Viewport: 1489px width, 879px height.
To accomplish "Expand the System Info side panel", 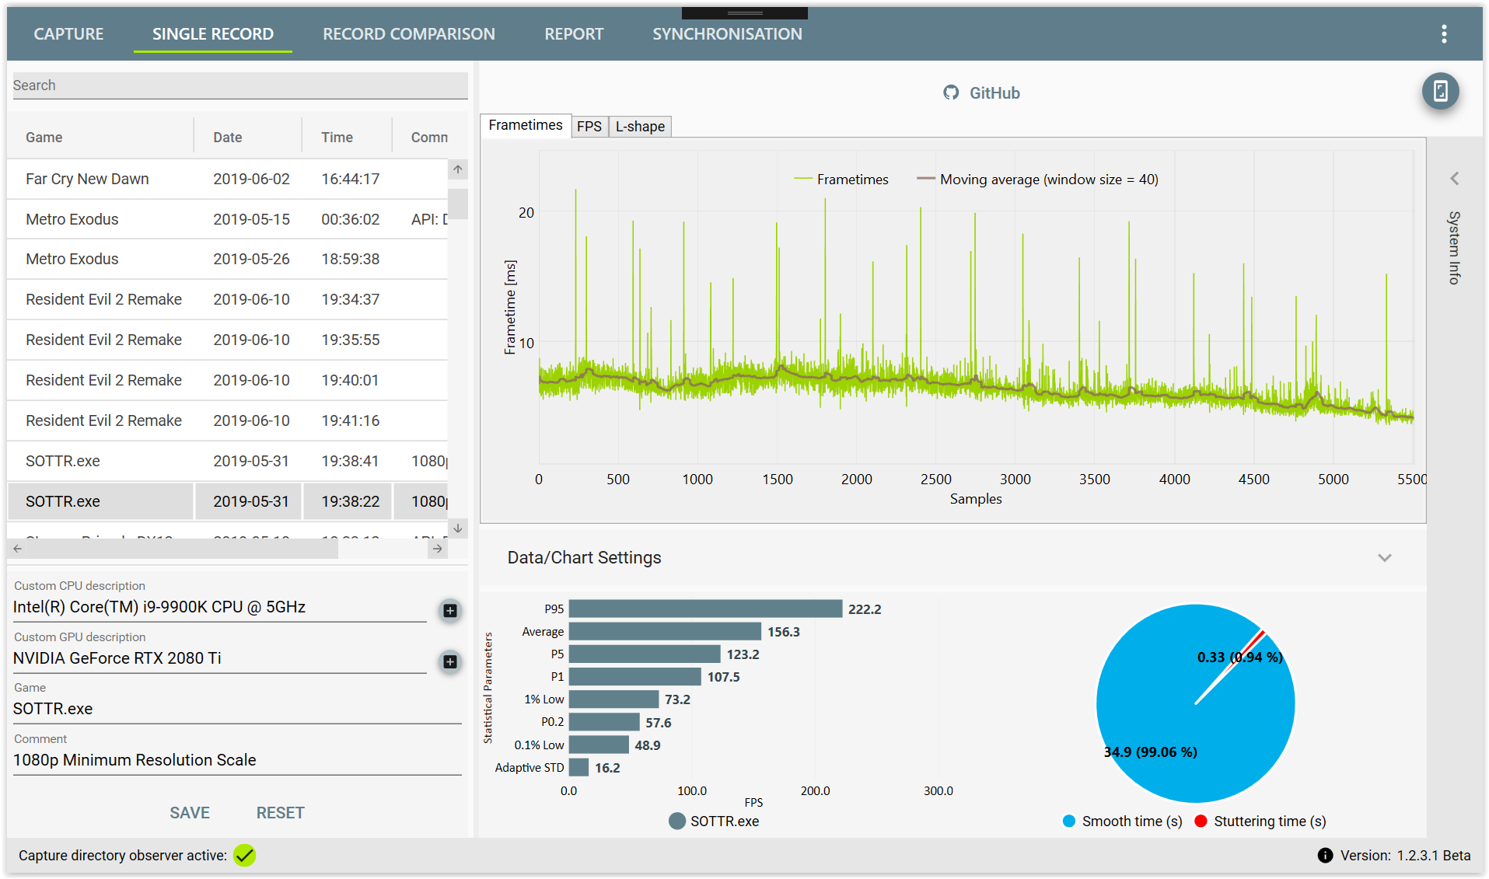I will pos(1454,179).
